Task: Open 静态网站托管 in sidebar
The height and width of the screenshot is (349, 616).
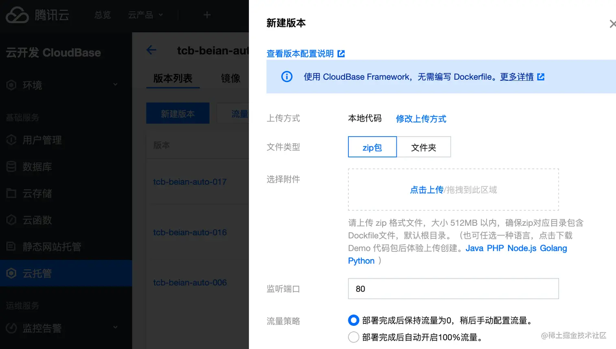Action: tap(52, 247)
